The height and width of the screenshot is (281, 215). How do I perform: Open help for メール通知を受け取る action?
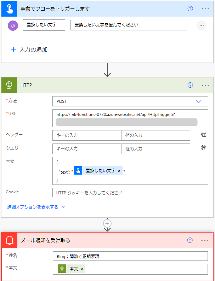pyautogui.click(x=190, y=240)
